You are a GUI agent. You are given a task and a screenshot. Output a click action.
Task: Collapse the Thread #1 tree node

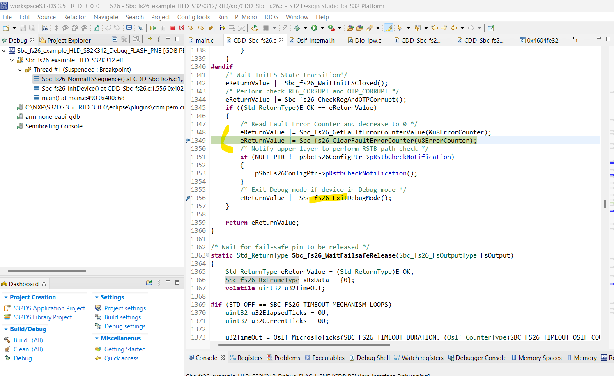20,70
